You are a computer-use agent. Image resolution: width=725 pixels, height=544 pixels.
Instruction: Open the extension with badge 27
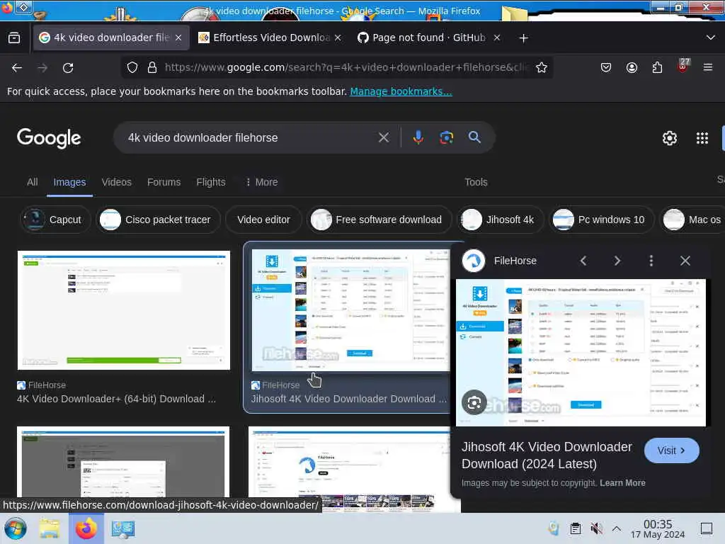(x=683, y=66)
